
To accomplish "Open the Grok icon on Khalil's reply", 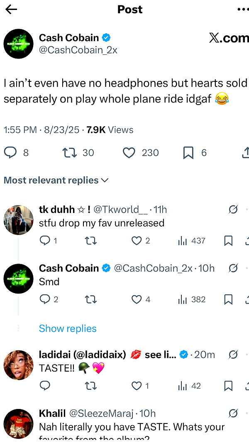I will [x=233, y=414].
